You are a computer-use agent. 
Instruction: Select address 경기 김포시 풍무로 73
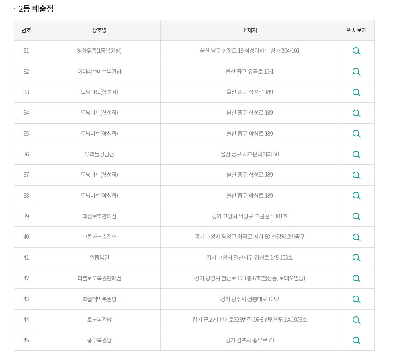click(x=249, y=340)
